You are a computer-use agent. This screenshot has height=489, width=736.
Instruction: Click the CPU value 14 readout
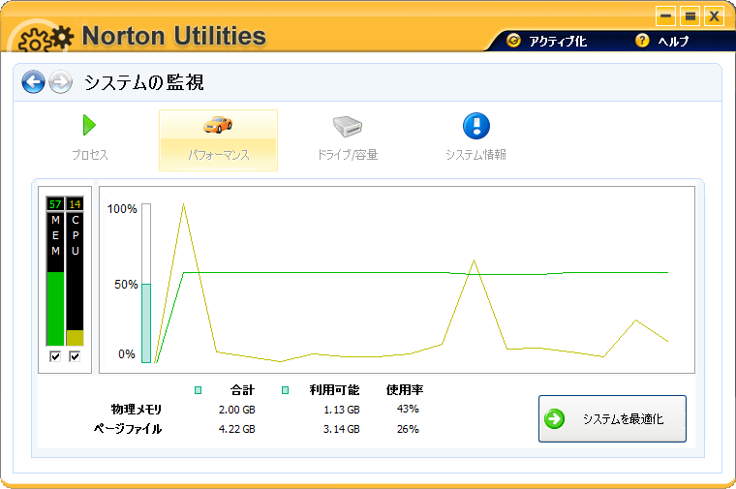tap(75, 204)
